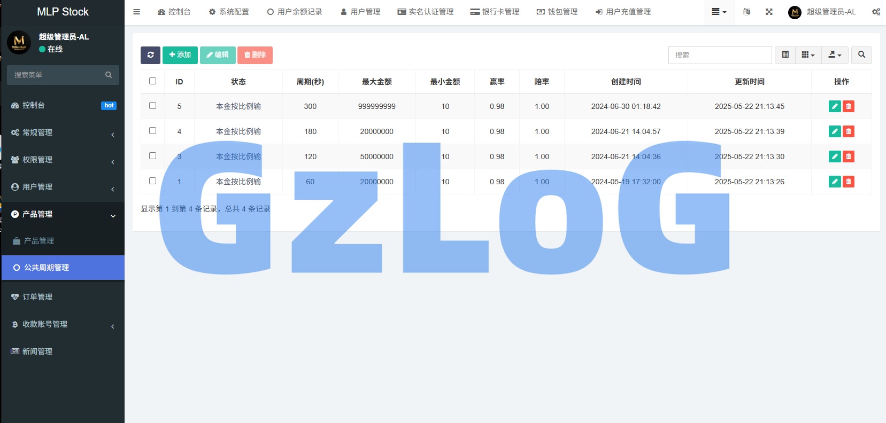The width and height of the screenshot is (886, 423).
Task: Enter fullscreen mode with the expand icon
Action: 769,12
